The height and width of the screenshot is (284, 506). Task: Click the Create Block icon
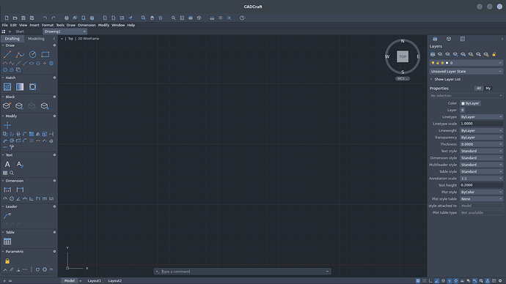[7, 105]
